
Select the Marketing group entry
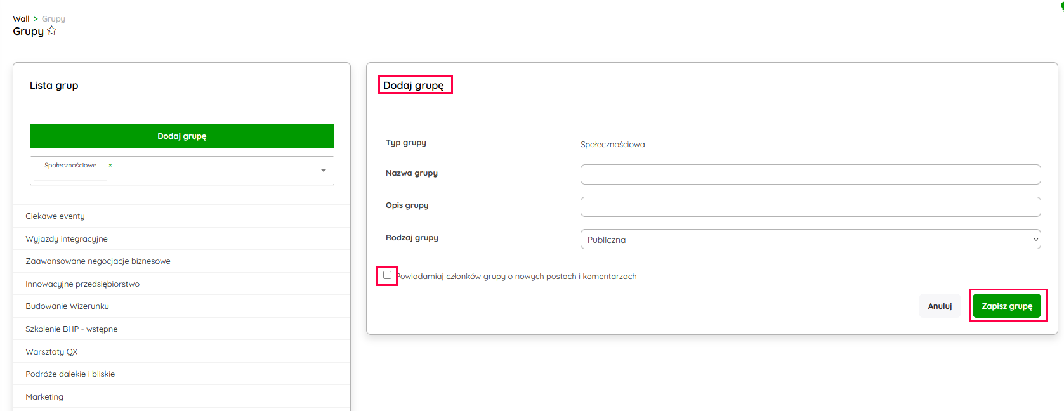point(44,397)
